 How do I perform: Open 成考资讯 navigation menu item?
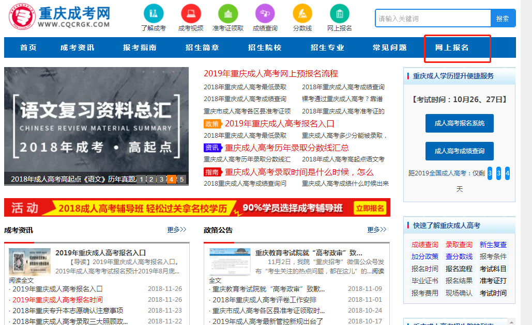click(x=78, y=47)
